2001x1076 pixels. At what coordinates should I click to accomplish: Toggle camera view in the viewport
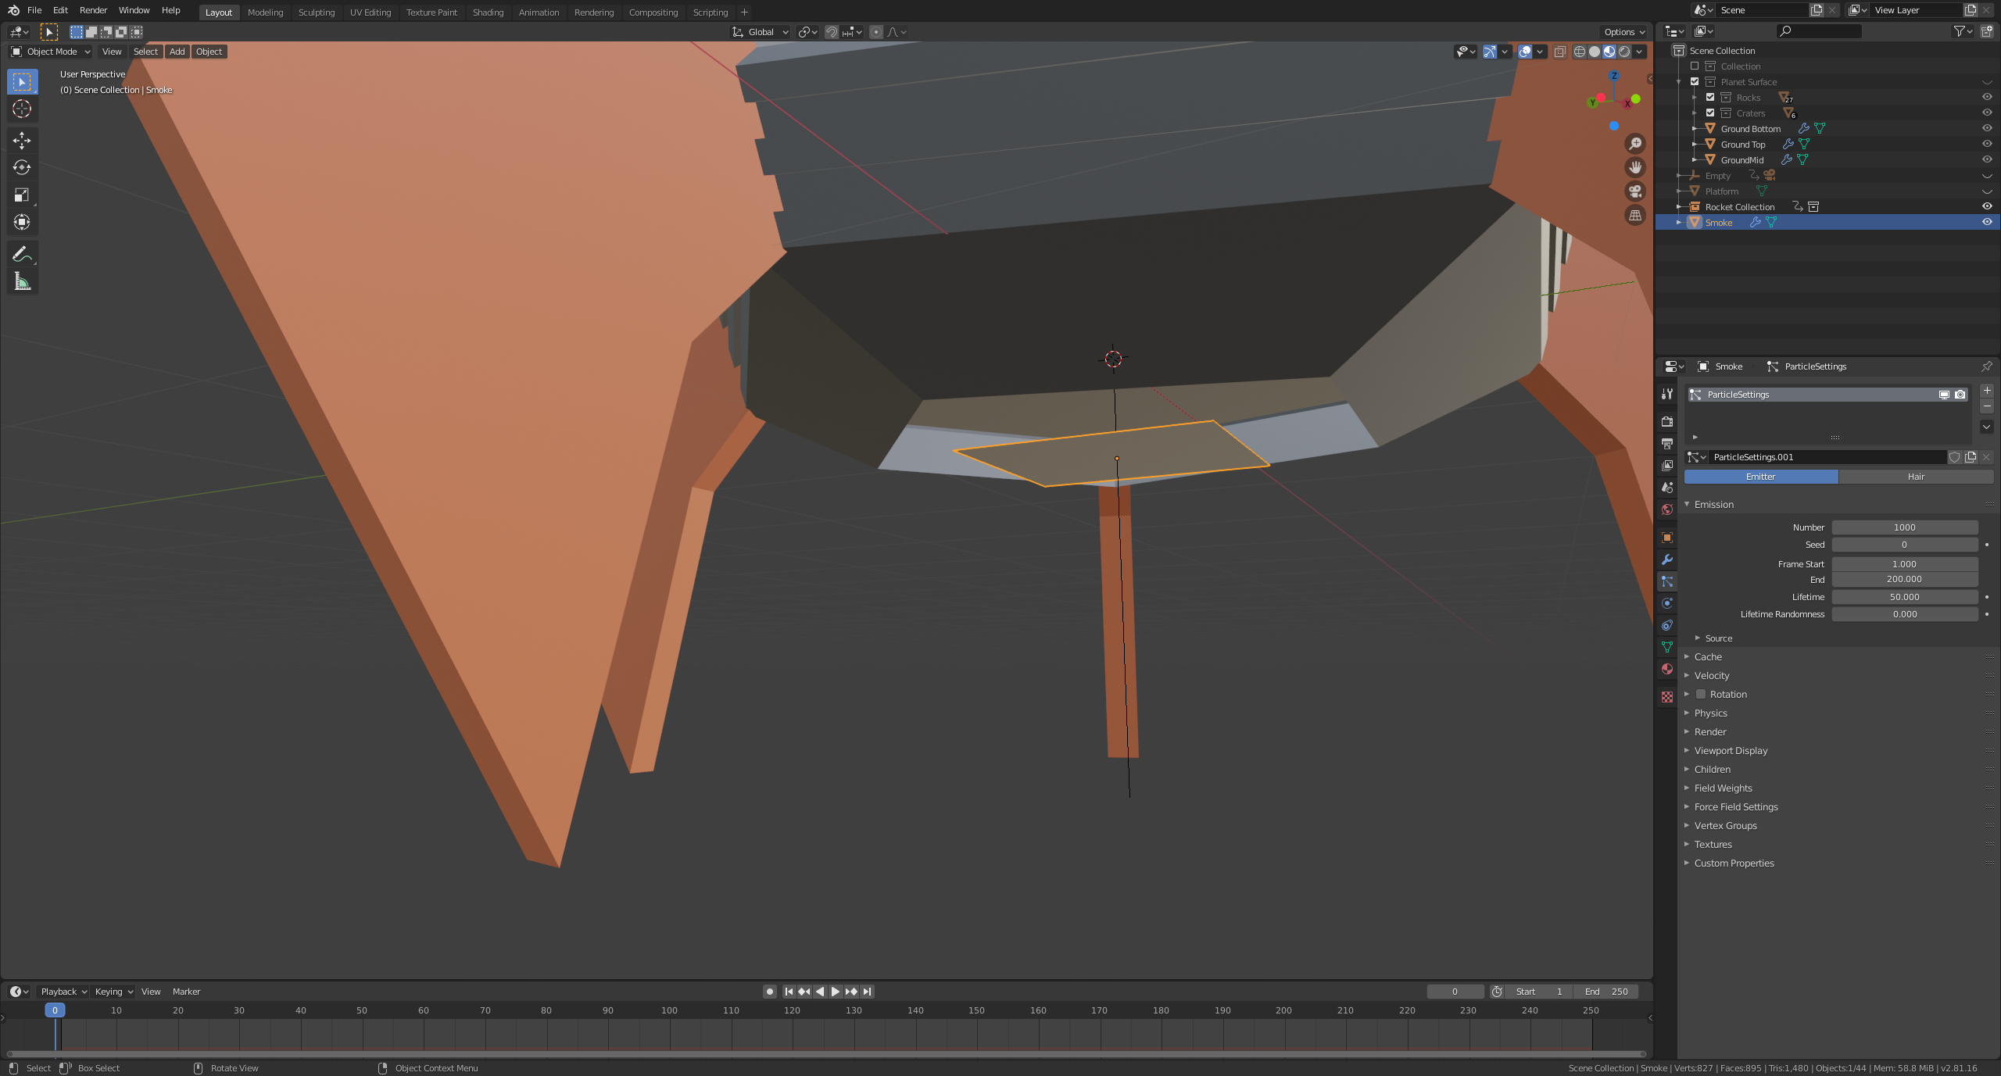click(x=1634, y=191)
